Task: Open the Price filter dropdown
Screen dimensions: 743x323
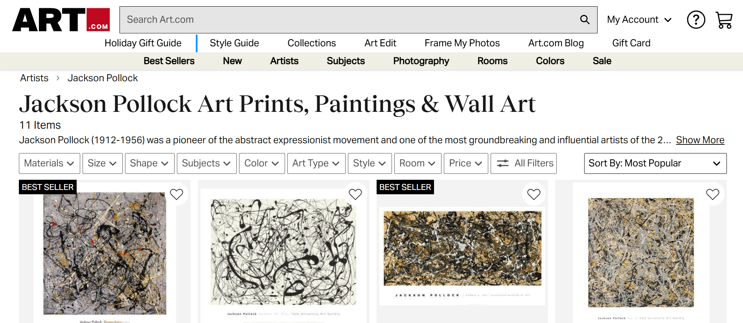Action: [x=465, y=163]
